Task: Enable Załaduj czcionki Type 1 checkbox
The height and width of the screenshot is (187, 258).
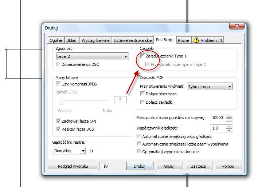Action: pos(143,56)
